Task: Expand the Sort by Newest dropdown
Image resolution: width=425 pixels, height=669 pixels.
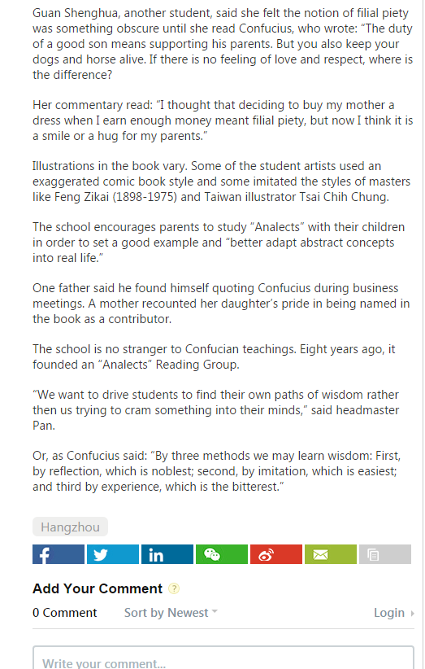Action: coord(171,613)
